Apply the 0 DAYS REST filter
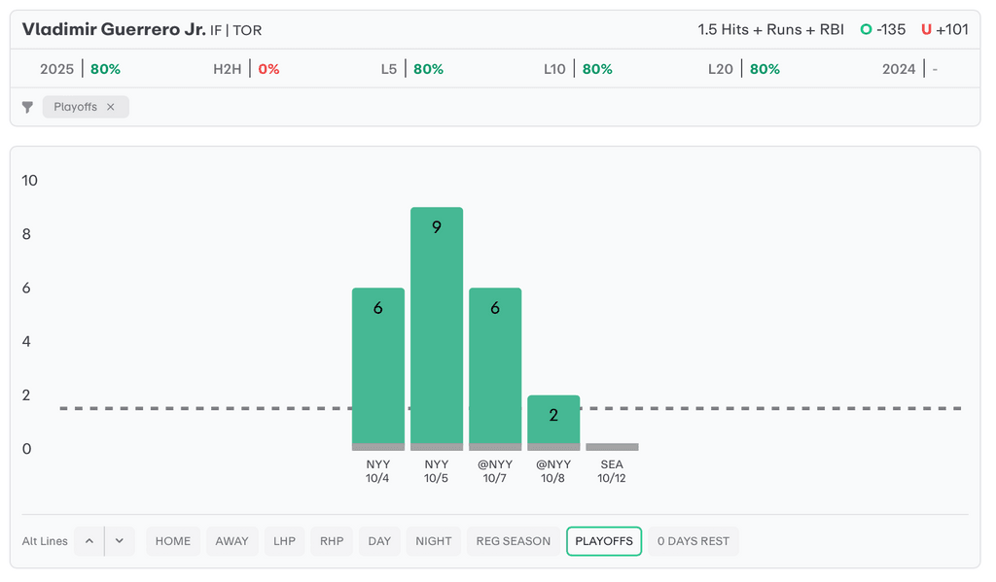 click(694, 541)
